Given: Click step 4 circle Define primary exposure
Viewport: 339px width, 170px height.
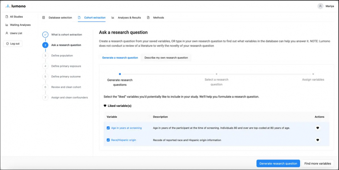Looking at the screenshot, I should [x=45, y=66].
